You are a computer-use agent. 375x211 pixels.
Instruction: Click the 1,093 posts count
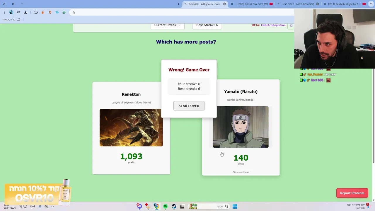[131, 156]
